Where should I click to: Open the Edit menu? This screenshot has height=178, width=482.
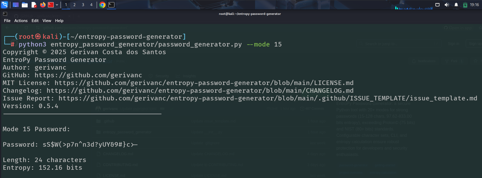pyautogui.click(x=35, y=21)
